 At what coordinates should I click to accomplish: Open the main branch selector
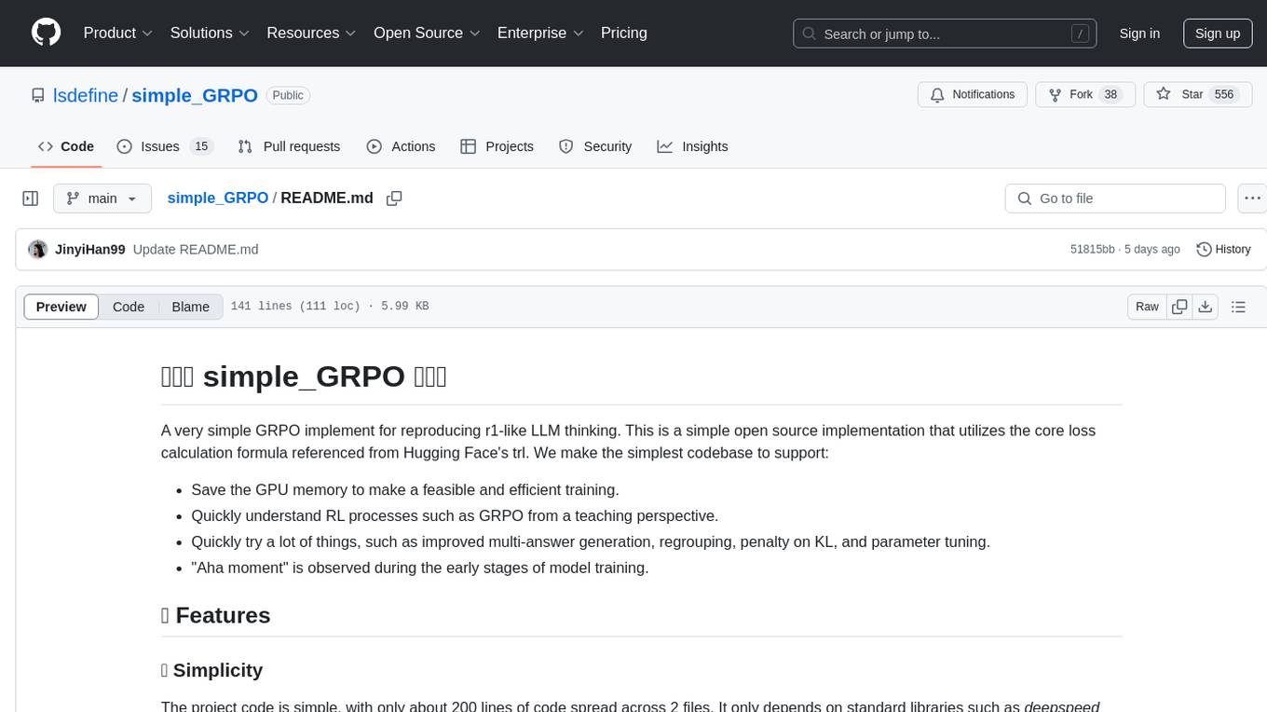coord(102,199)
